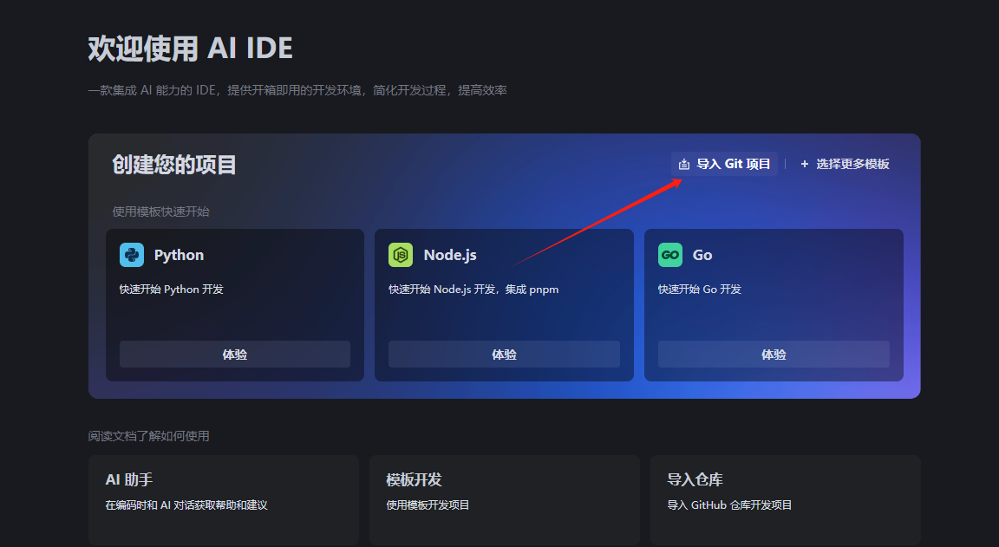Click the text 在编码时和 AI 对话获取帮助和建议

tap(186, 505)
